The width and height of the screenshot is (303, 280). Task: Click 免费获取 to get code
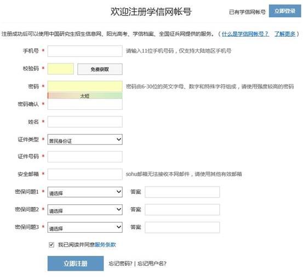click(x=100, y=69)
